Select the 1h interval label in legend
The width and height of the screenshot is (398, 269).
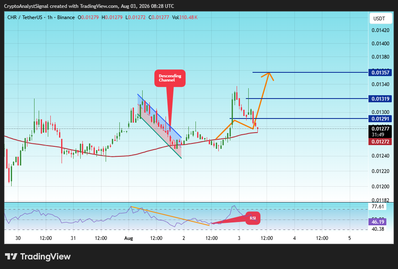pyautogui.click(x=50, y=17)
